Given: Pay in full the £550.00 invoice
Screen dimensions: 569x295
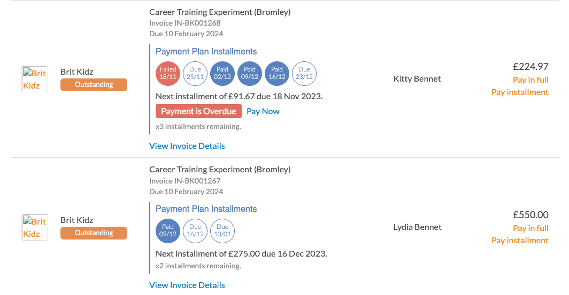Looking at the screenshot, I should (x=530, y=228).
